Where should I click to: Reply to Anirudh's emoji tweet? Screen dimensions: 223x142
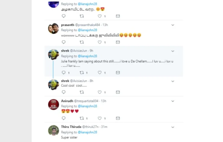[63, 118]
